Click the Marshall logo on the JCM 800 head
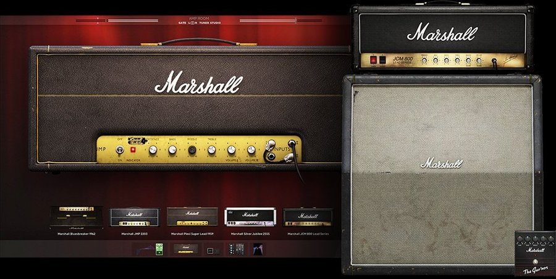Screen dimensions: 556x279 [442, 32]
